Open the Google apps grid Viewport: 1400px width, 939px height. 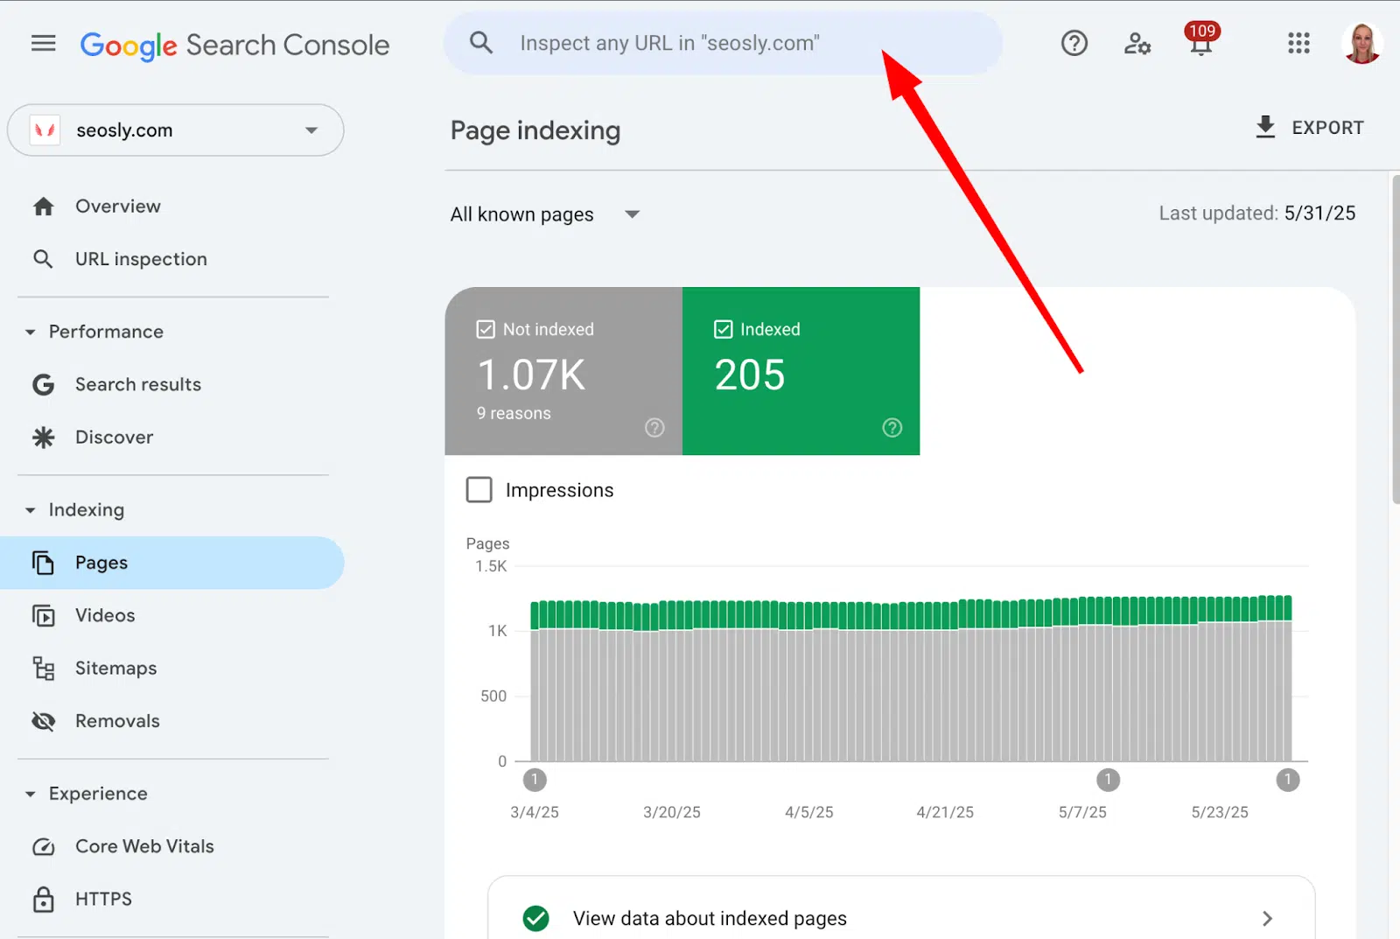click(x=1298, y=43)
